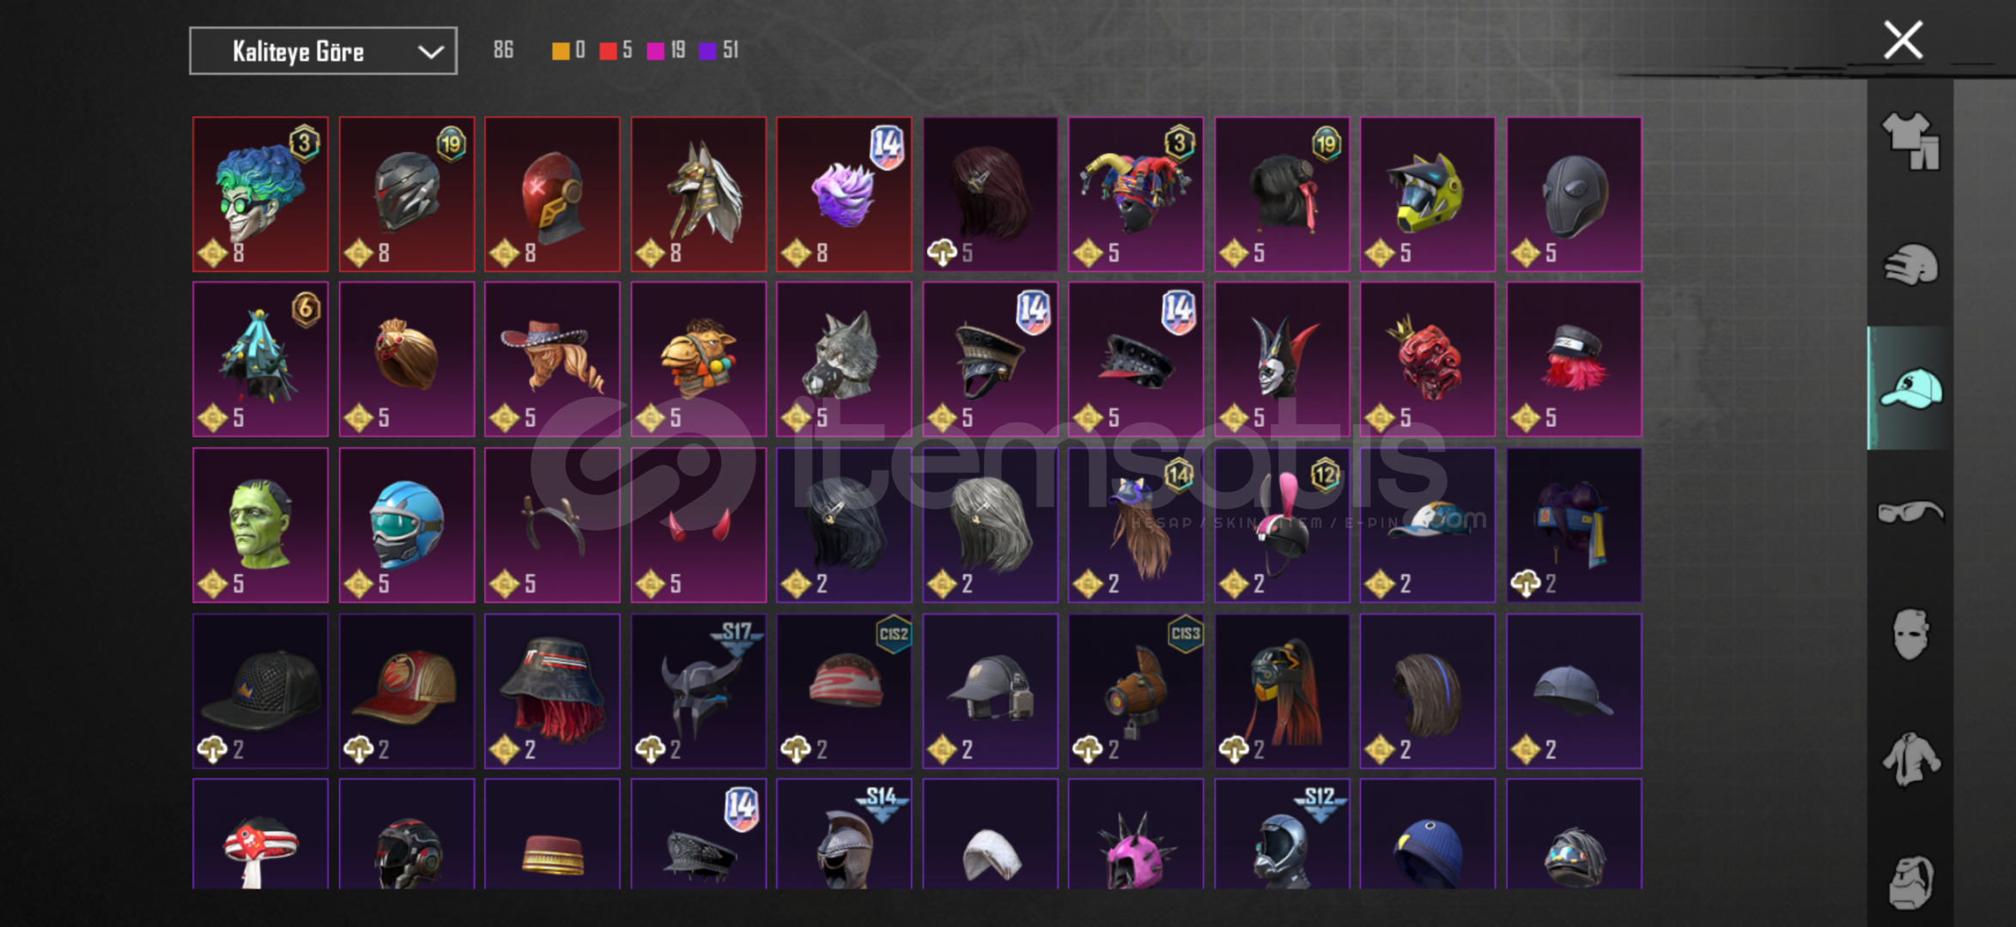
Task: Expand the Kaliteye Göre sort dropdown
Action: 323,51
